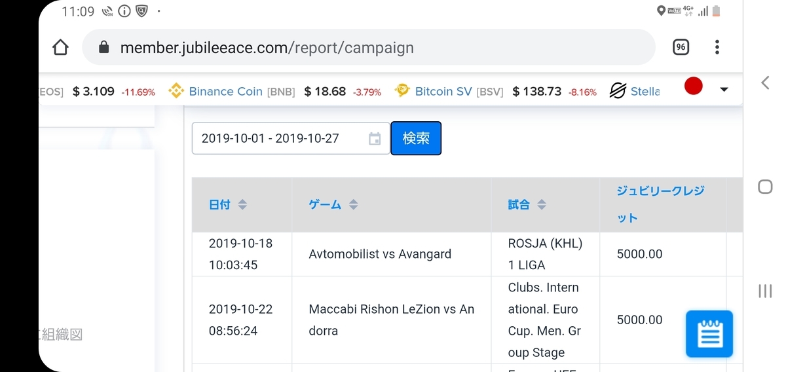Open the blue floating notepad button

[709, 334]
